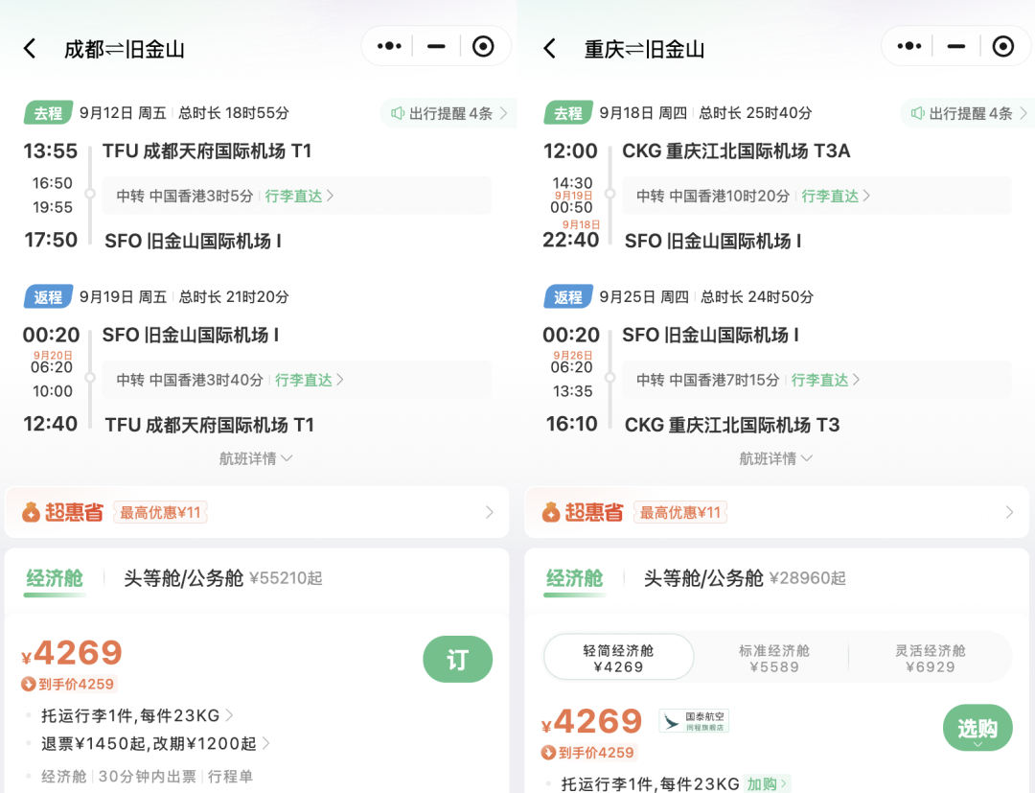The width and height of the screenshot is (1035, 793).
Task: Click the 订 booking button
Action: tap(457, 660)
